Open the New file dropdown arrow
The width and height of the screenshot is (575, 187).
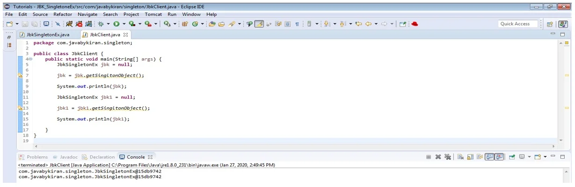tap(17, 24)
